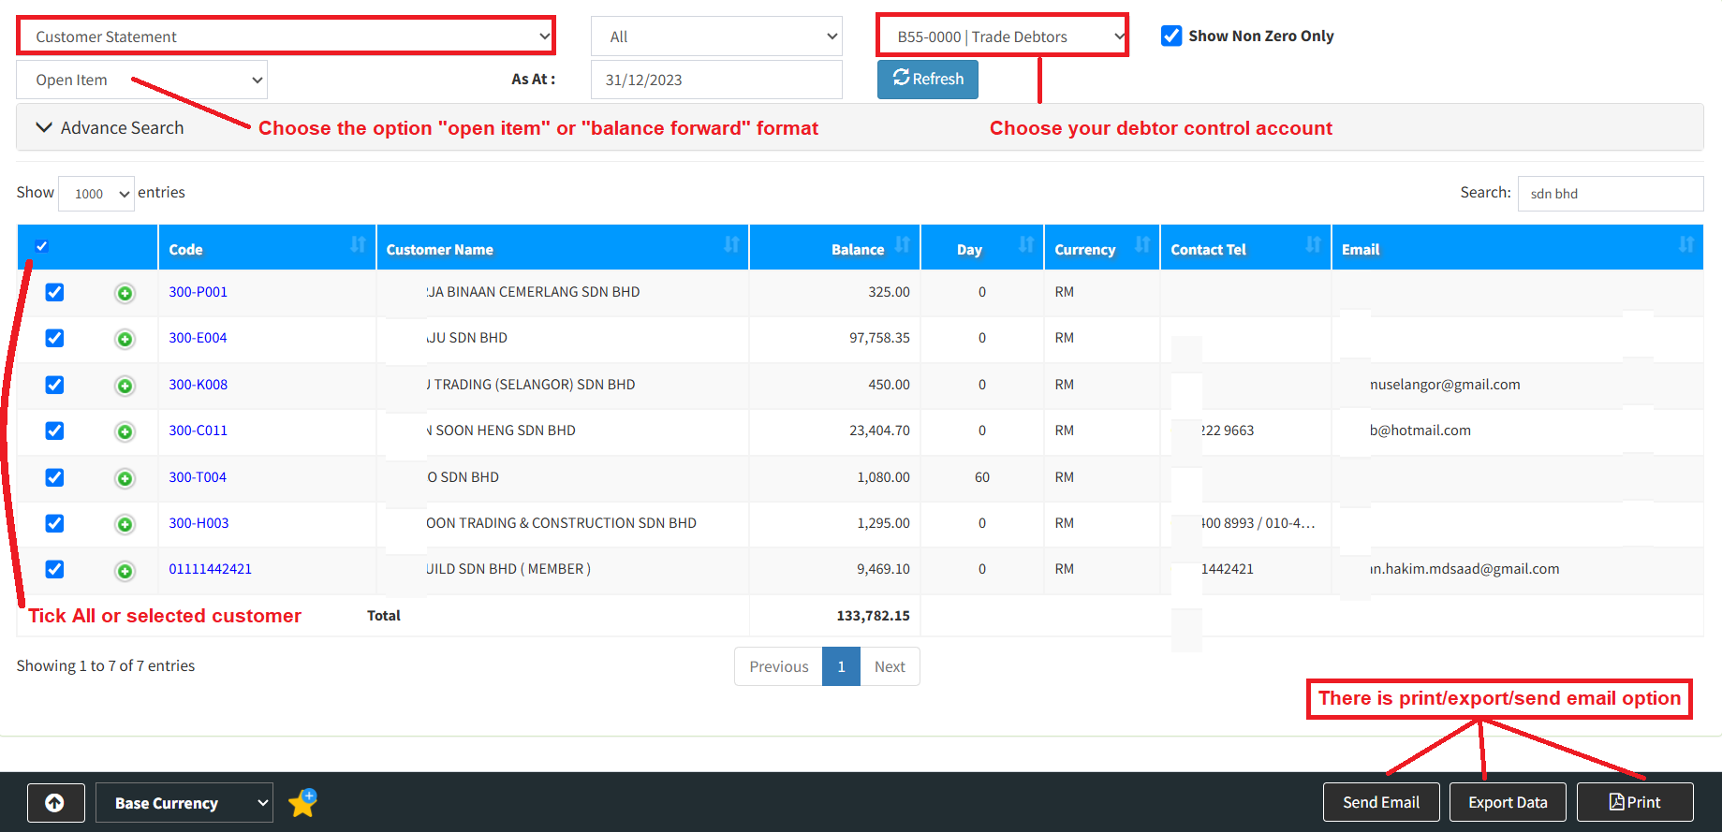
Task: Uncheck Show Non Zero Only checkbox
Action: (1171, 36)
